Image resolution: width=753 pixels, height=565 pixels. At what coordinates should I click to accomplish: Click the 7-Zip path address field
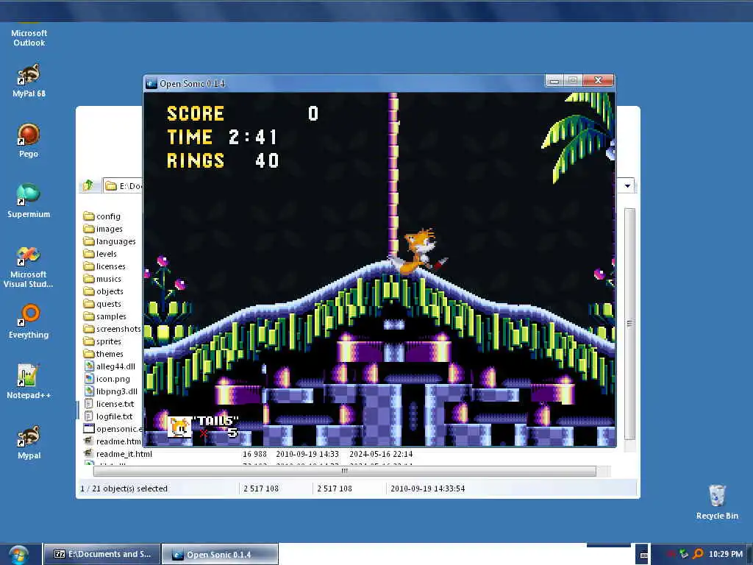pyautogui.click(x=123, y=186)
